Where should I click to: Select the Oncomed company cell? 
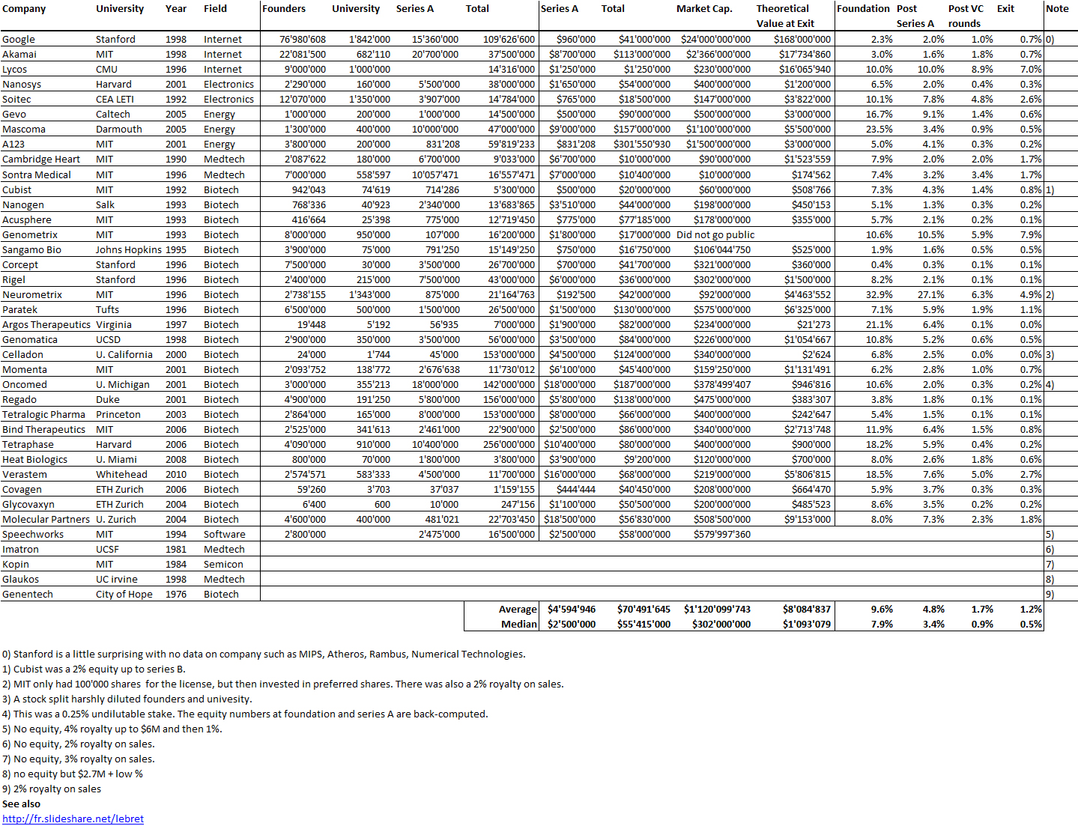[25, 384]
